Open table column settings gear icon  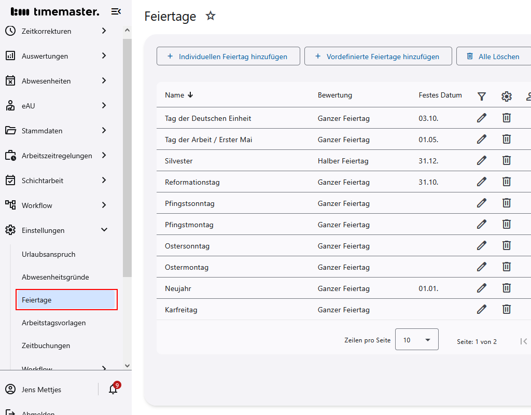pyautogui.click(x=507, y=96)
